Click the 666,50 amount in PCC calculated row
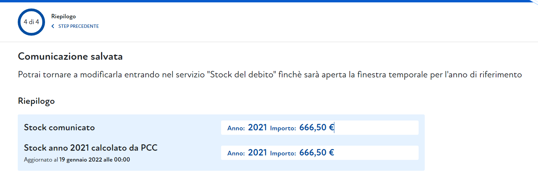The height and width of the screenshot is (184, 538). pyautogui.click(x=313, y=153)
